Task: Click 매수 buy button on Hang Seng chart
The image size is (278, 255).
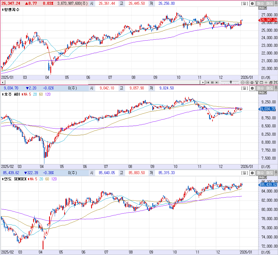Action: pos(260,3)
